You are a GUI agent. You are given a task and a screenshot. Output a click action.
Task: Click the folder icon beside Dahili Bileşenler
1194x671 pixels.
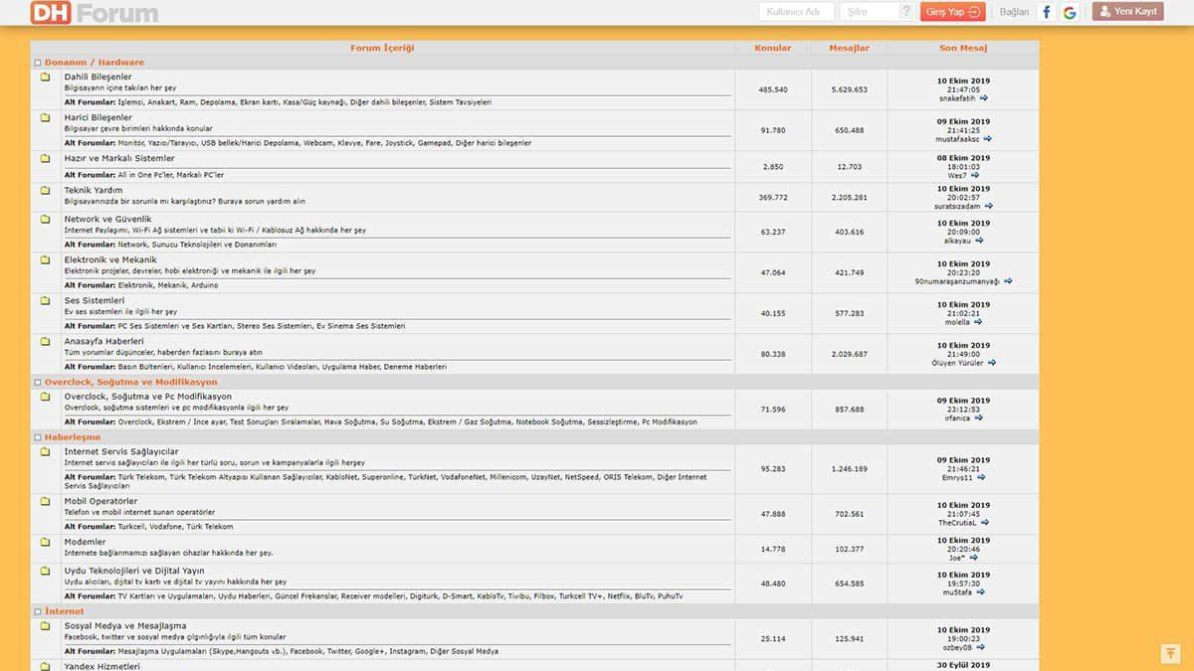[x=45, y=77]
